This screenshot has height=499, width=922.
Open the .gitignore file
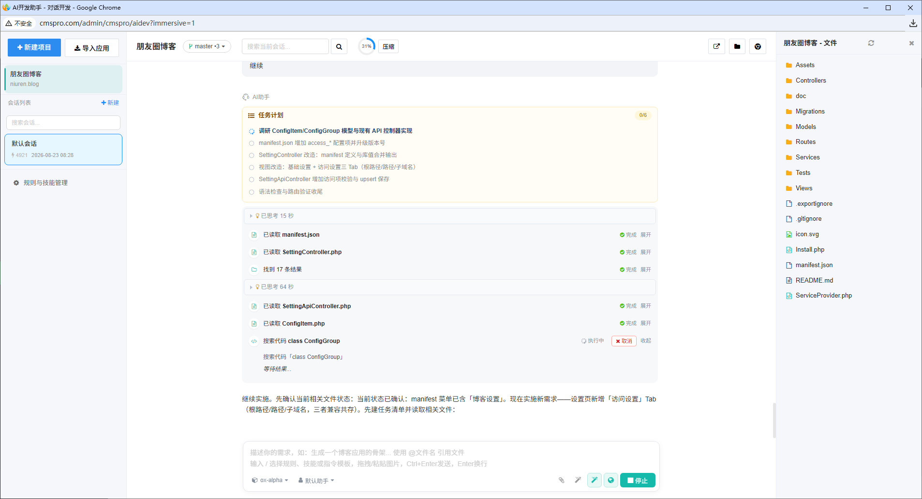pyautogui.click(x=808, y=219)
